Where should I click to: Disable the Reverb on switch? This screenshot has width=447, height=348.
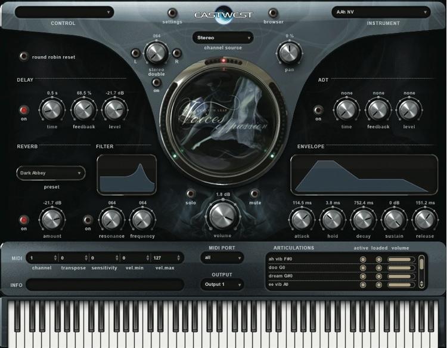[24, 220]
